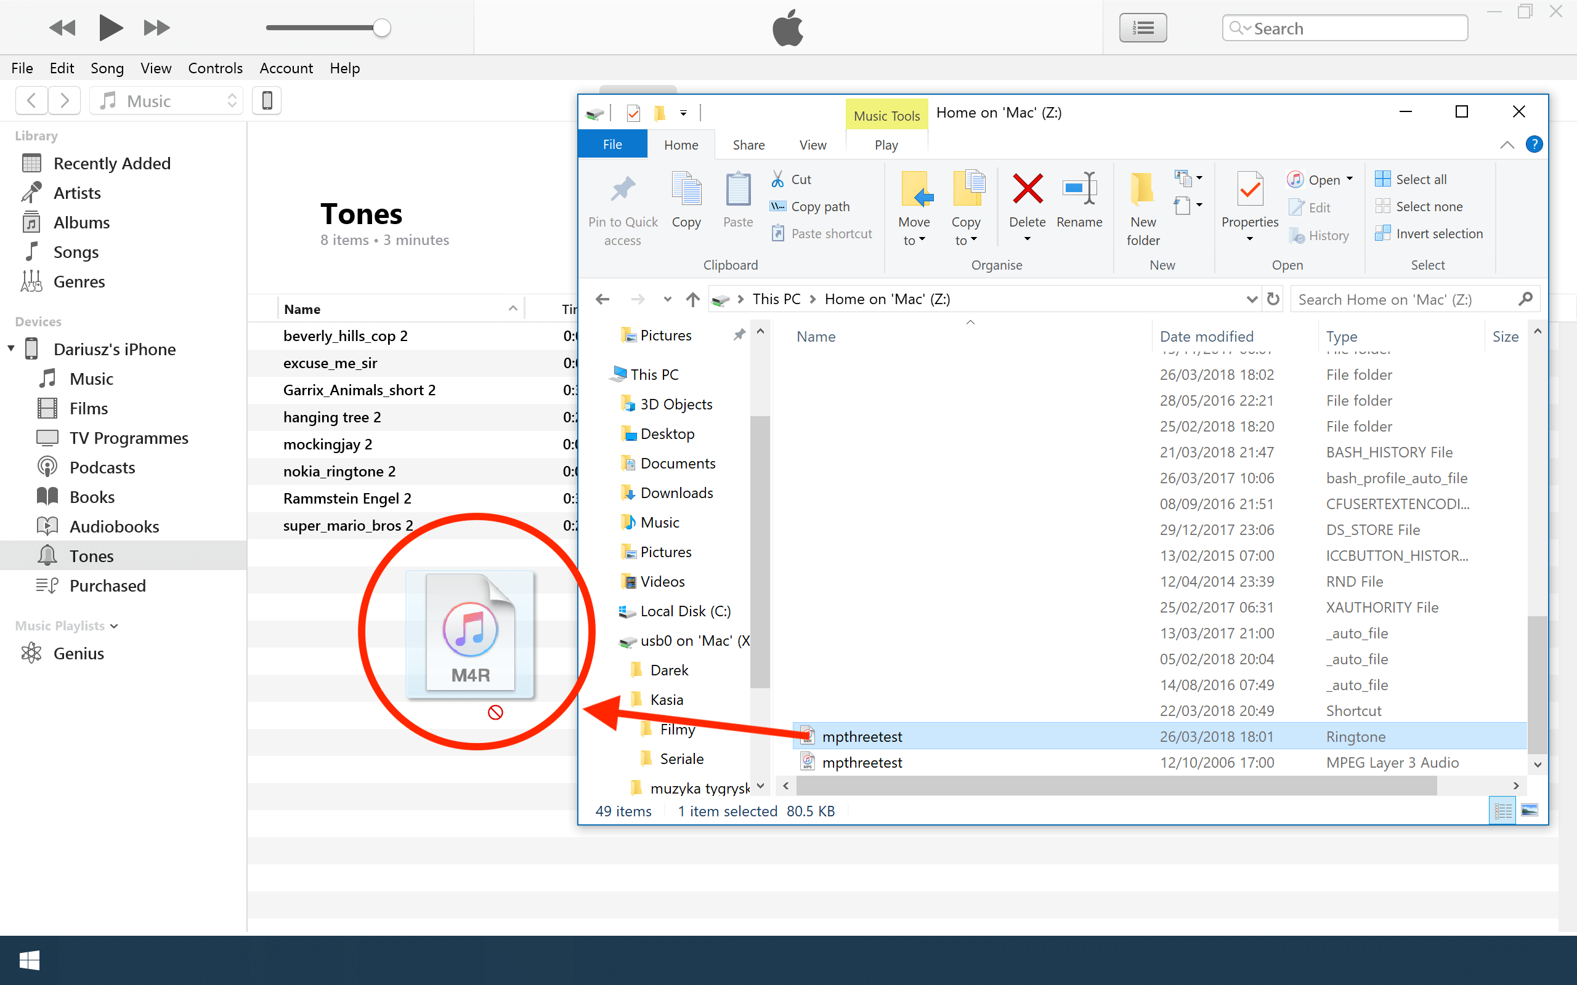Open the iTunes Controls menu
The height and width of the screenshot is (985, 1577).
tap(215, 68)
